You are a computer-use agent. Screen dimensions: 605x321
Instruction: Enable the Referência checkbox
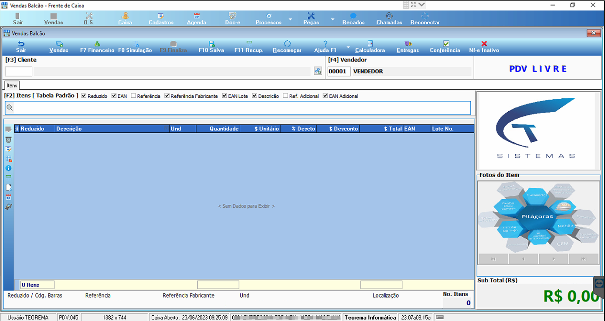pyautogui.click(x=133, y=96)
